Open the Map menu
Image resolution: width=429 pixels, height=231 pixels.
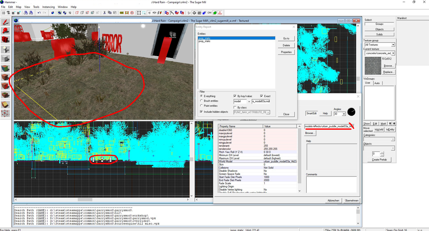point(18,7)
